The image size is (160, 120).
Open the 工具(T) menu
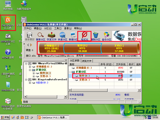(58, 28)
